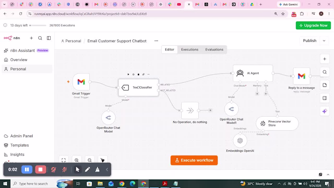Select OpenRouter Chat Model node under Text Classifier
Viewport: 334px width, 188px height.
click(x=108, y=117)
